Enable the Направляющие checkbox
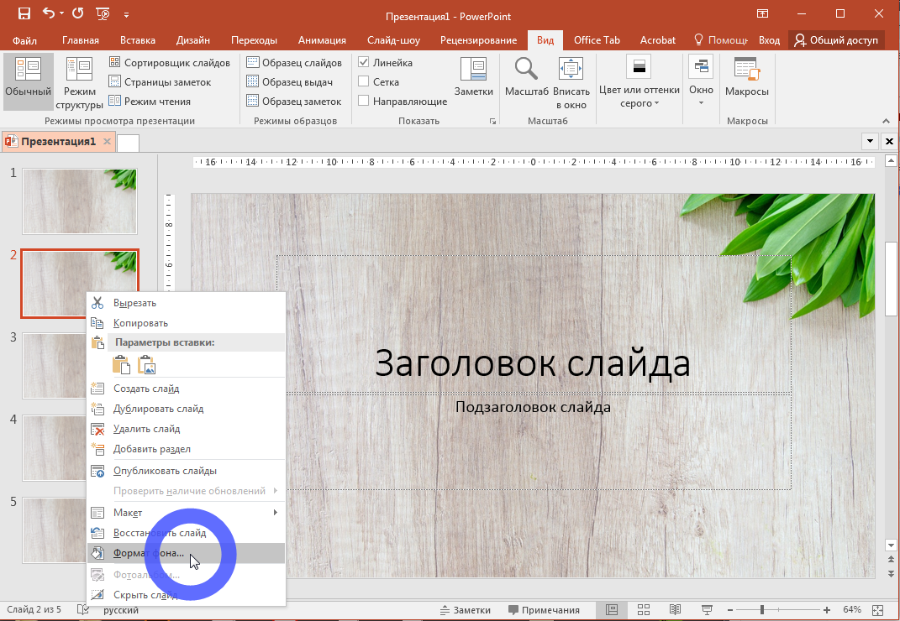The height and width of the screenshot is (621, 900). 364,102
